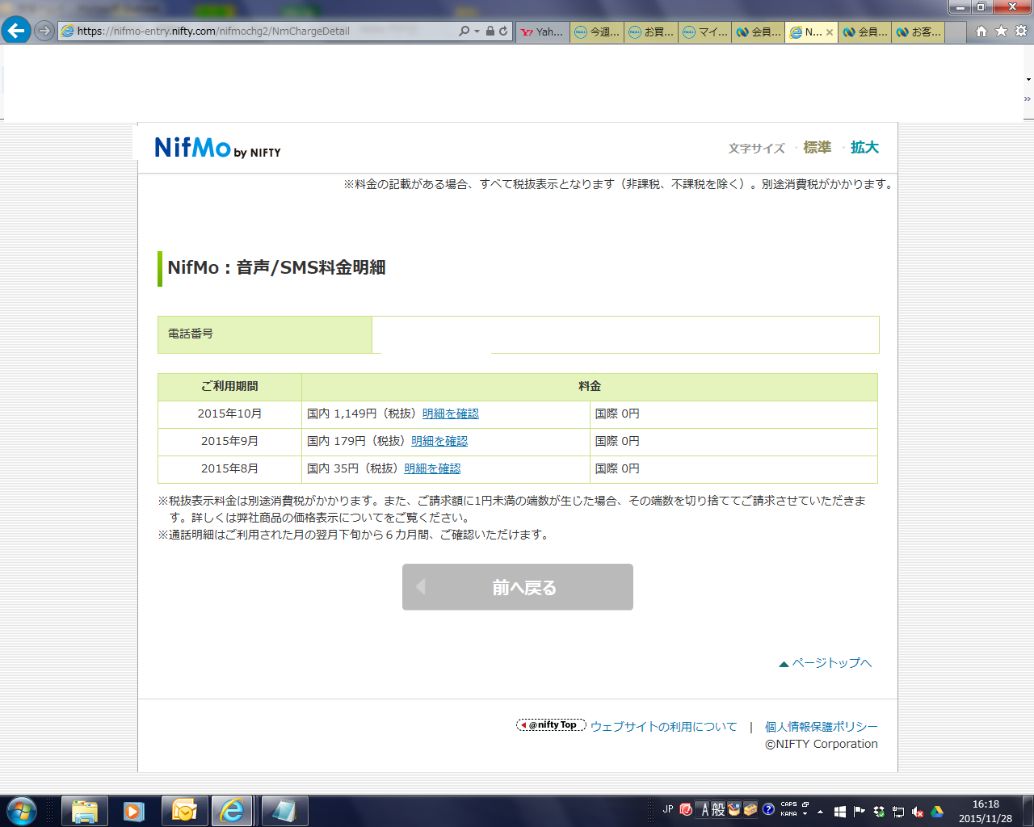Open the media player taskbar icon
This screenshot has height=827, width=1034.
click(133, 811)
